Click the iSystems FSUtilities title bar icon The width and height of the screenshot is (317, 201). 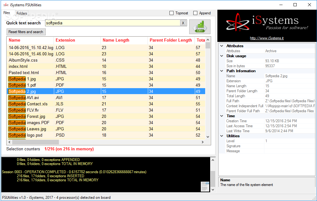click(x=6, y=5)
